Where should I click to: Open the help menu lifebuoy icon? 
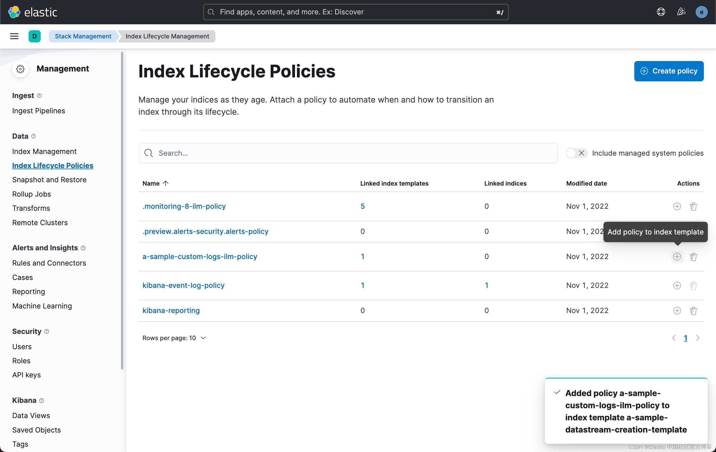coord(661,12)
